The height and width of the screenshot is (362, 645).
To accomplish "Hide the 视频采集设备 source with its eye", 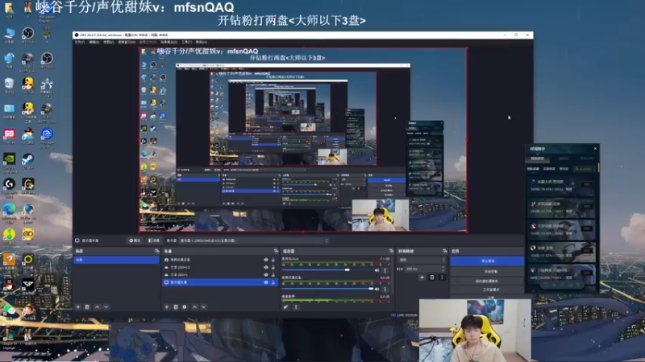I will click(x=266, y=260).
